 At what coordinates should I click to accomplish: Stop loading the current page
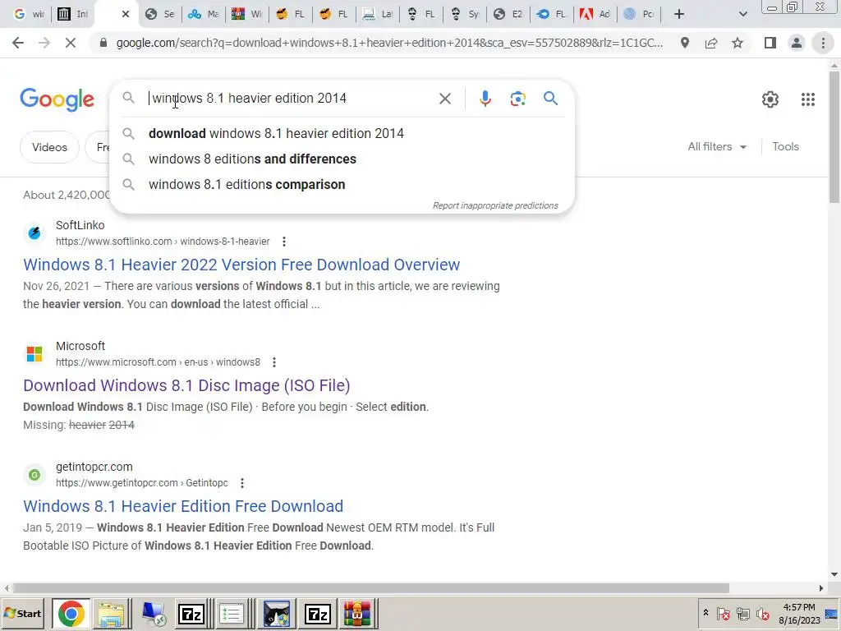(x=71, y=43)
